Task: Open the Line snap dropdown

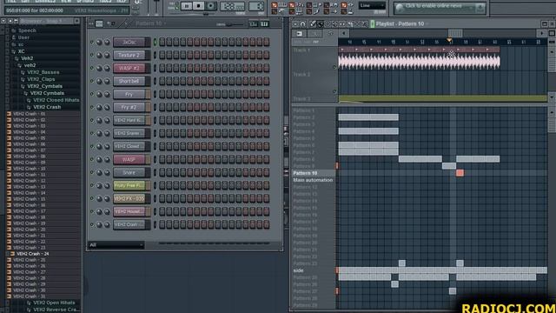Action: (x=372, y=6)
